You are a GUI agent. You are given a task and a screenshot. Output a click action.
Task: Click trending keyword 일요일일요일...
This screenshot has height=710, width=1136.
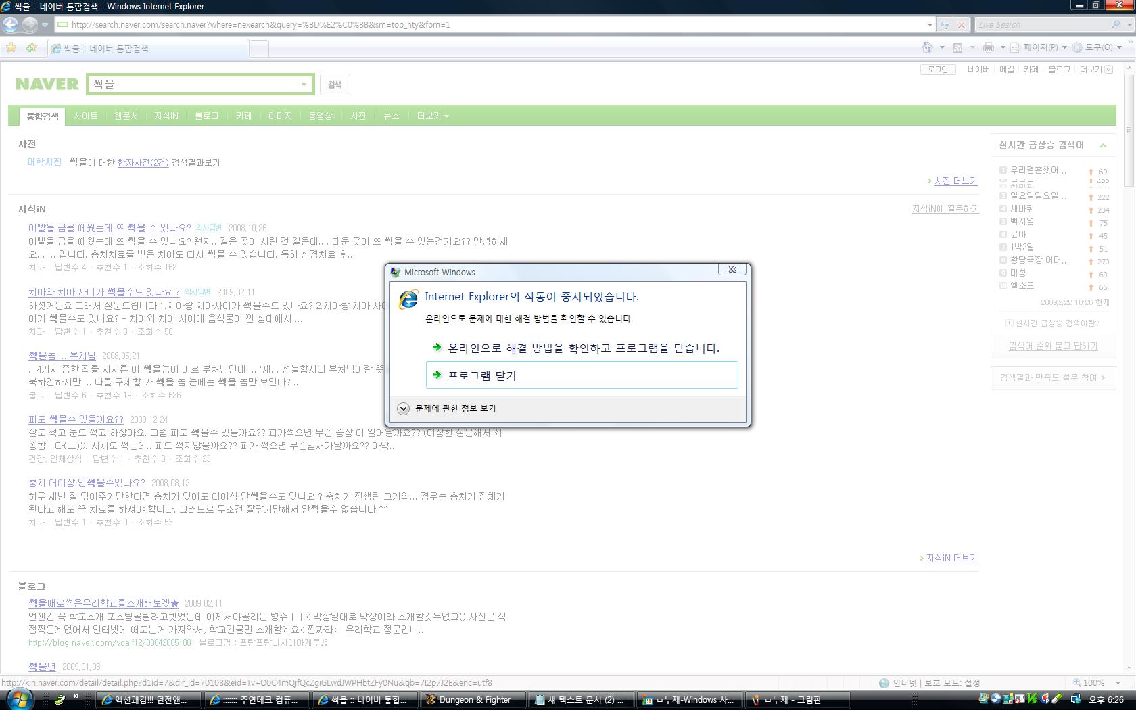point(1038,196)
